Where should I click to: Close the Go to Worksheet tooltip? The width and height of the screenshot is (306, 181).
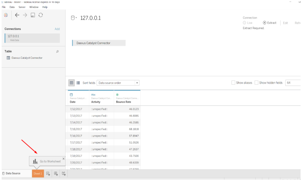coord(63,159)
